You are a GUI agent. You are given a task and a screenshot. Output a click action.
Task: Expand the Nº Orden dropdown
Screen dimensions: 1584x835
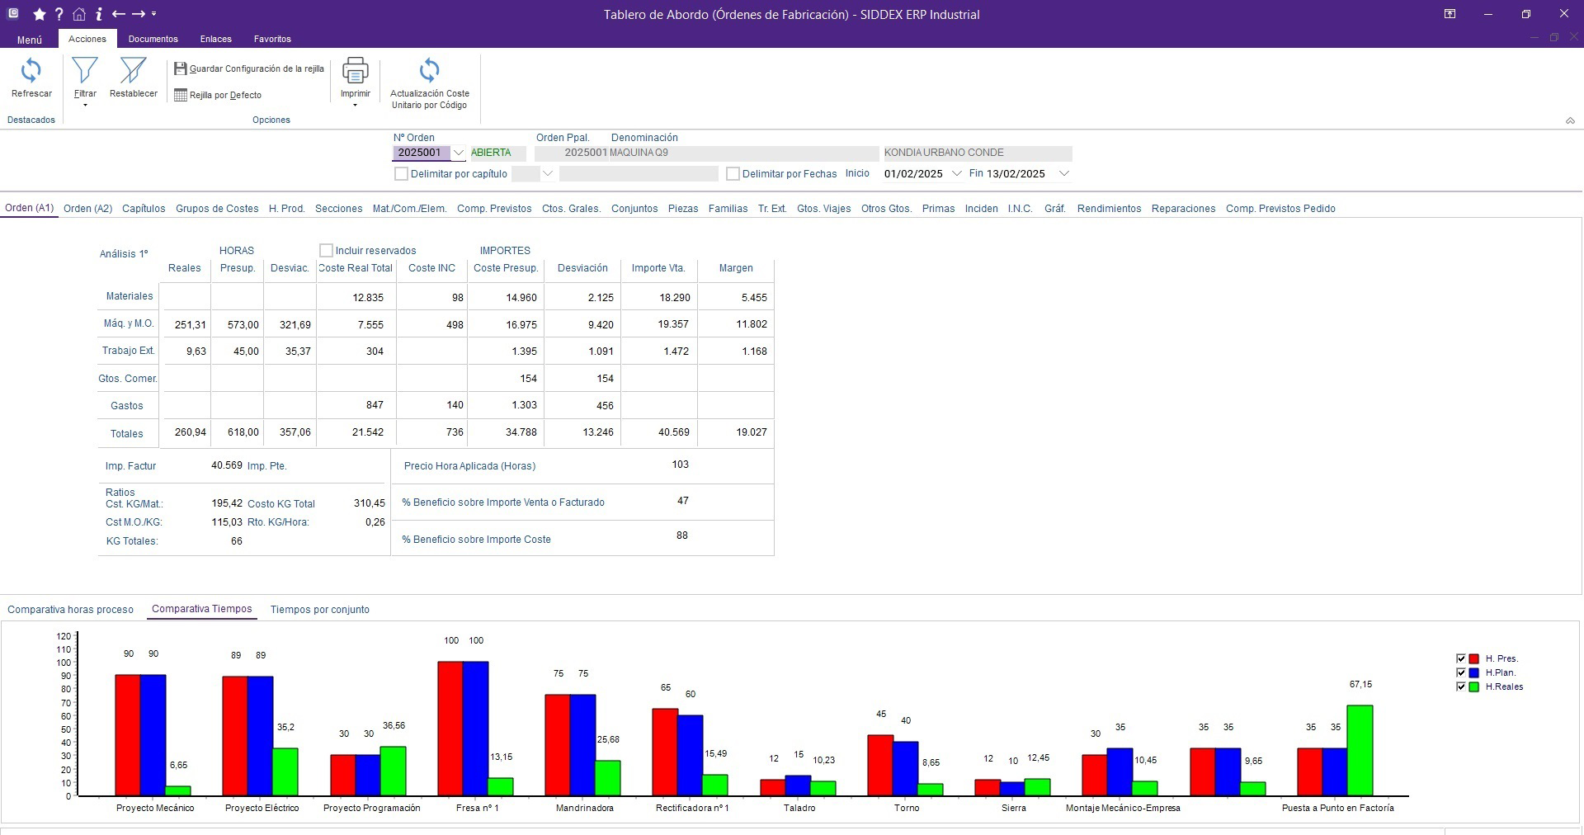(x=459, y=153)
